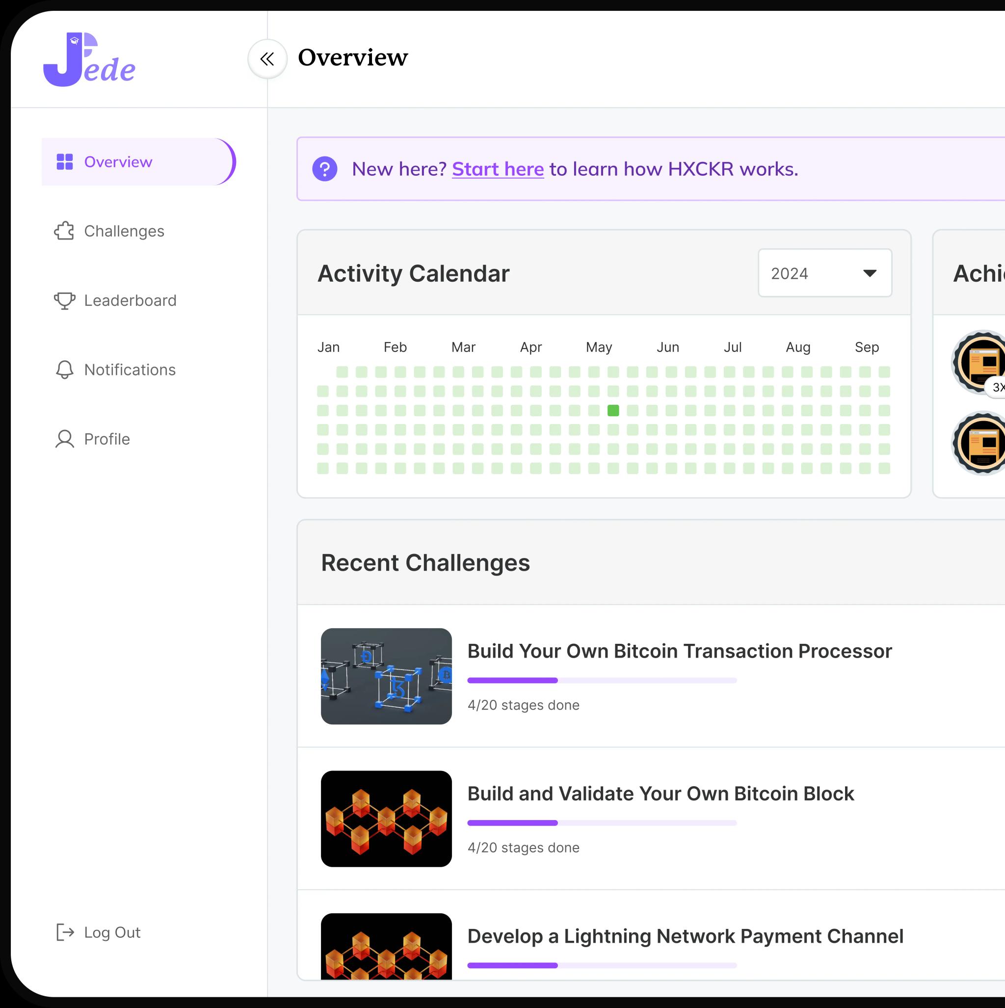Click the Notifications bell icon

click(63, 369)
